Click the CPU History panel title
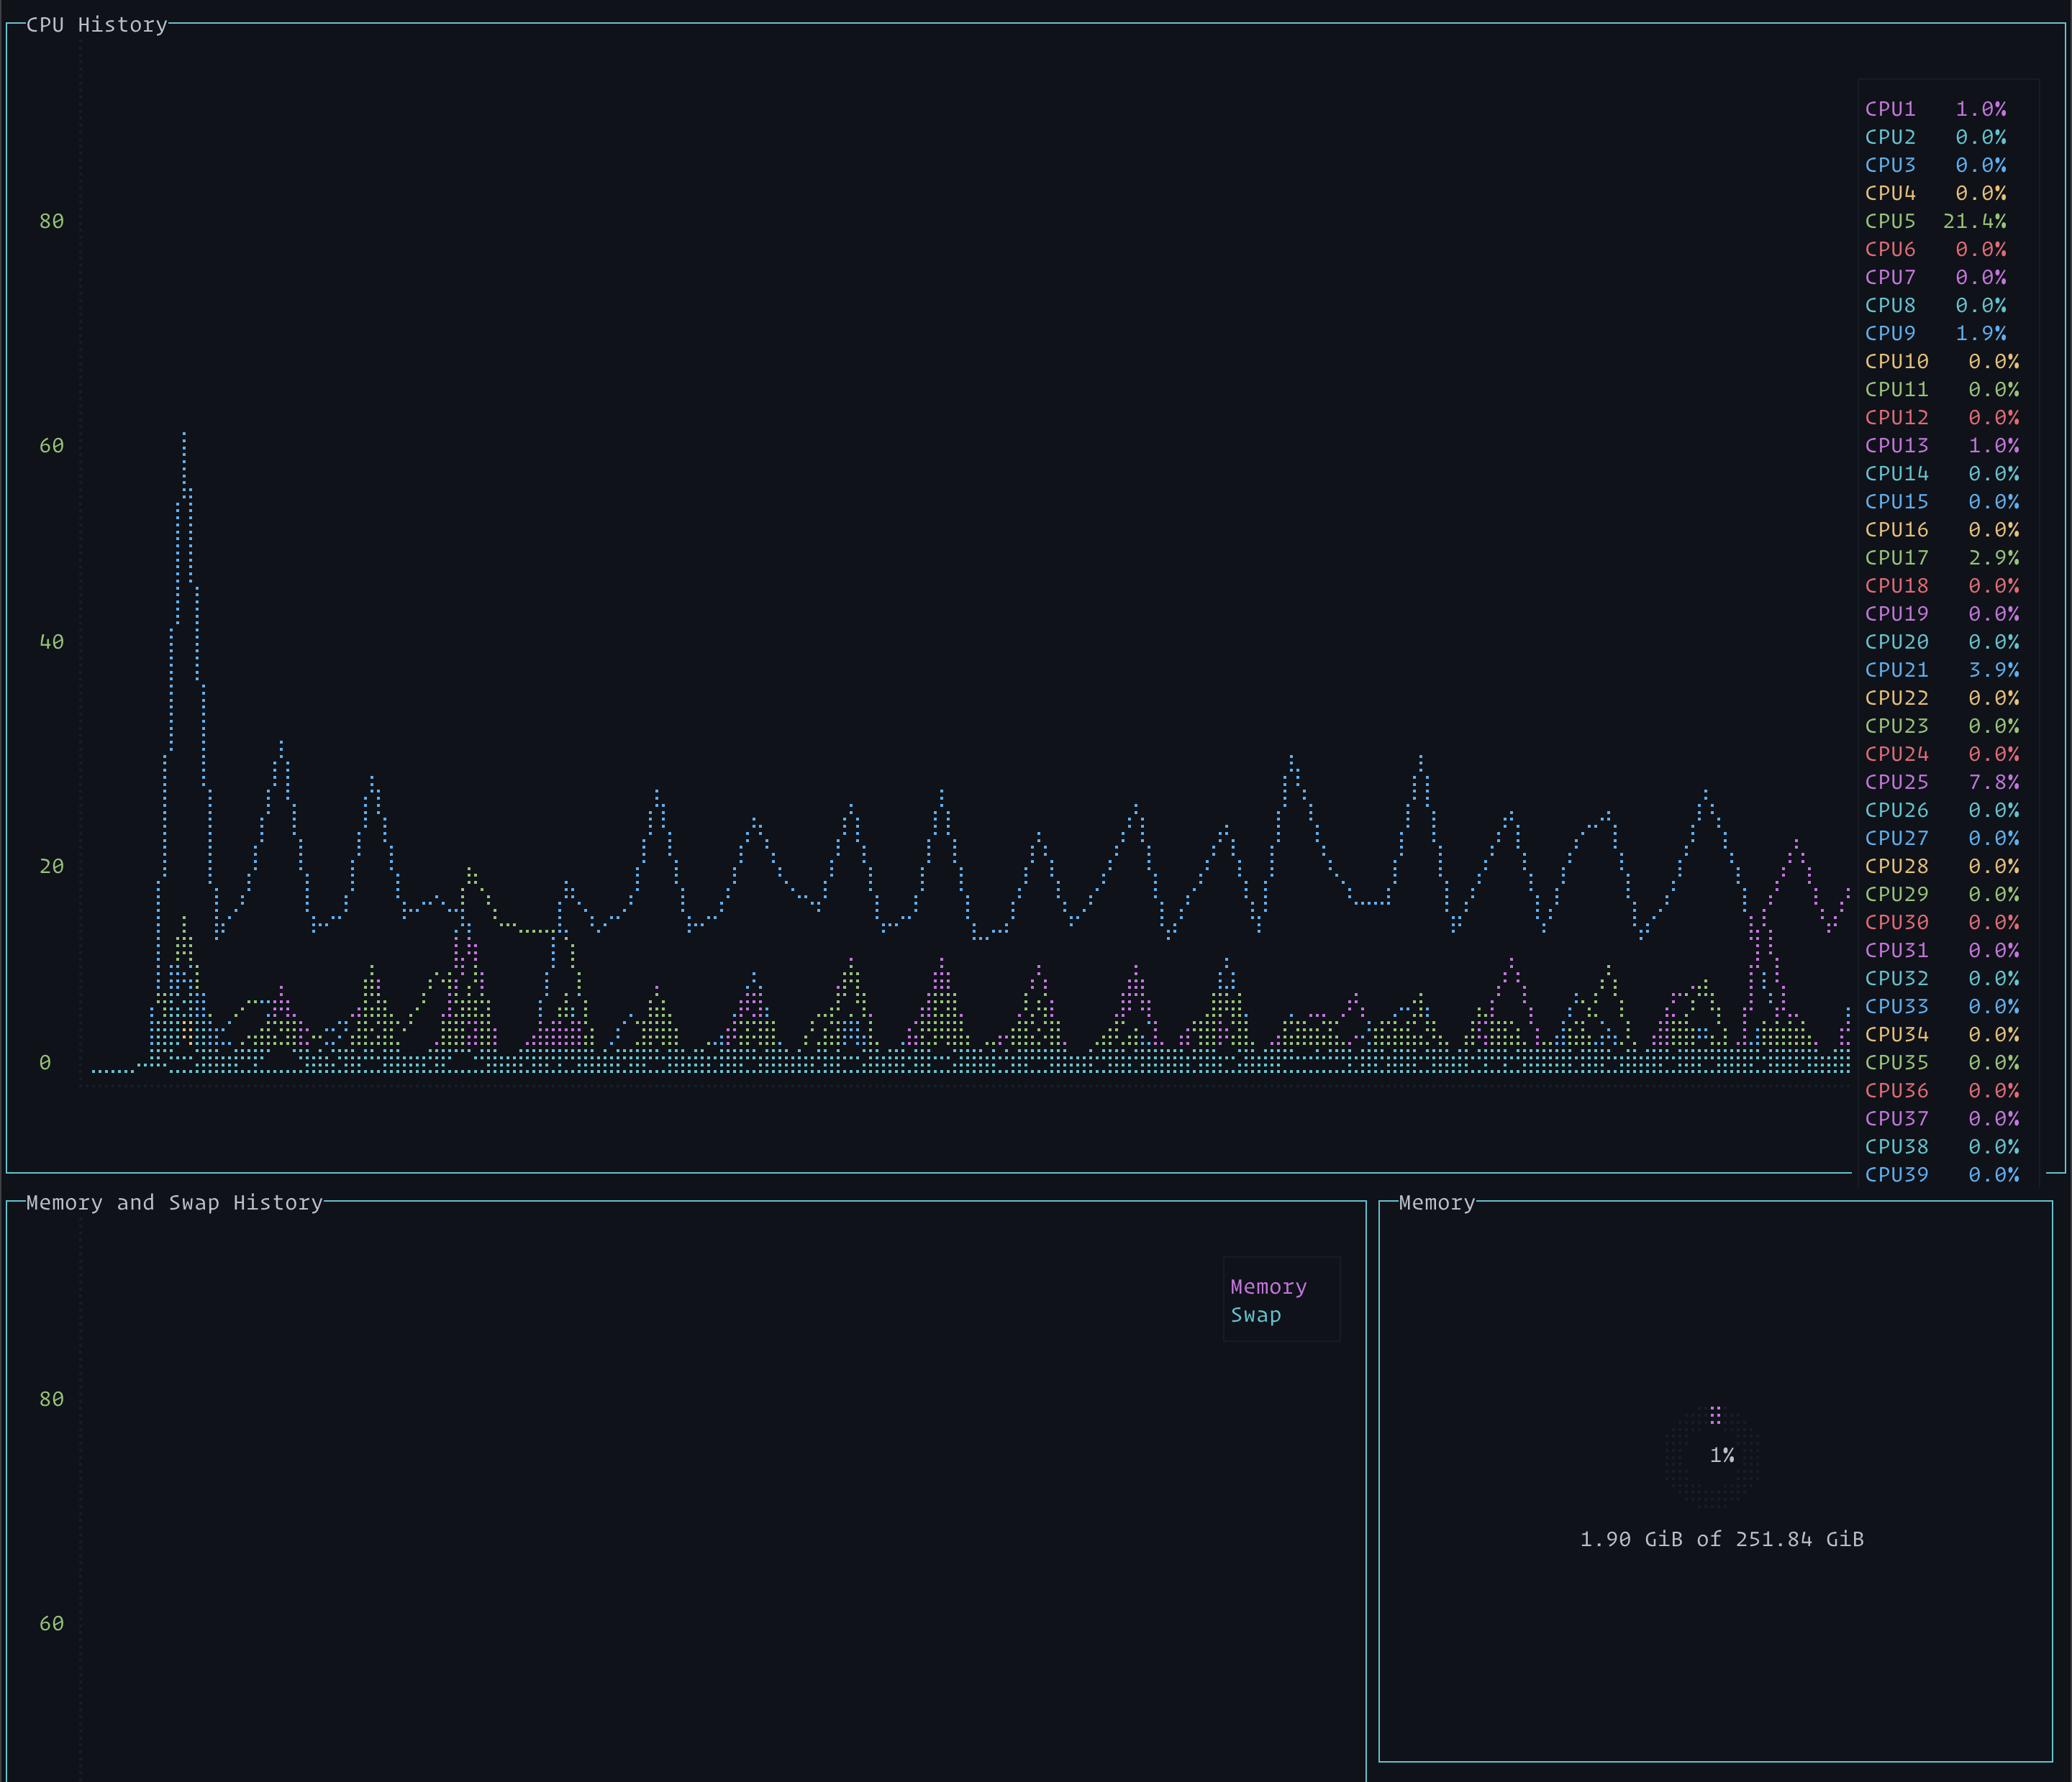 (x=96, y=25)
